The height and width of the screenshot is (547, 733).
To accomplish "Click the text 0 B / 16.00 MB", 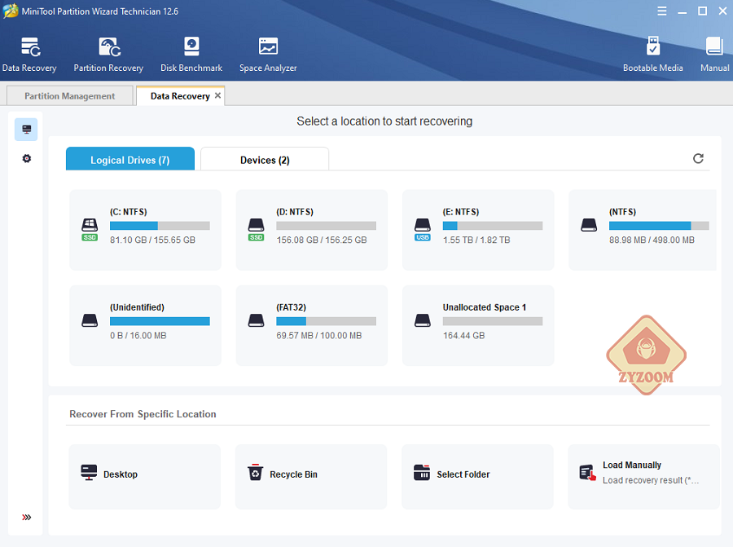I will coord(138,336).
